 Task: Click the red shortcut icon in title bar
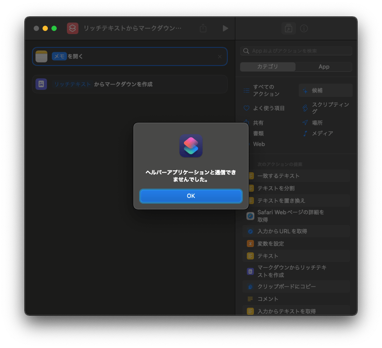[x=73, y=28]
